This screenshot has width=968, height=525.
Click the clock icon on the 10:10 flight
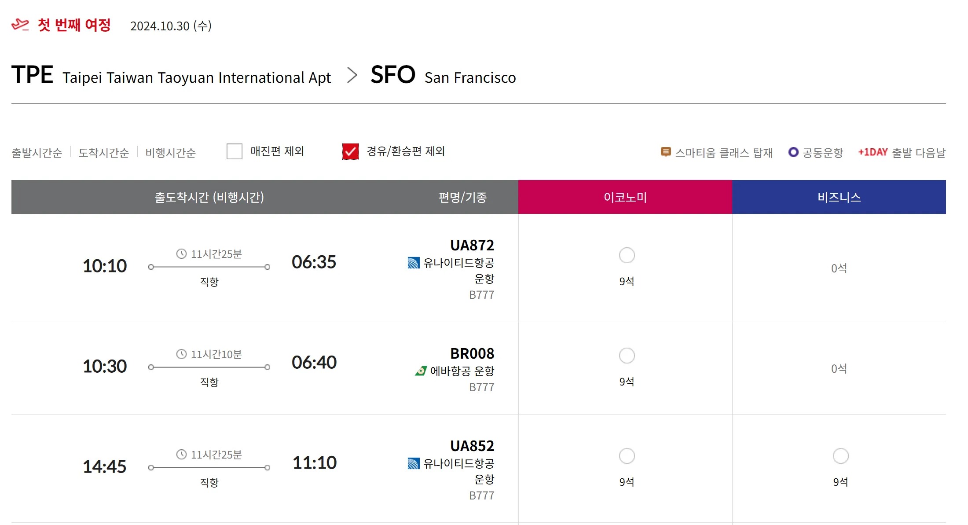[x=181, y=254]
